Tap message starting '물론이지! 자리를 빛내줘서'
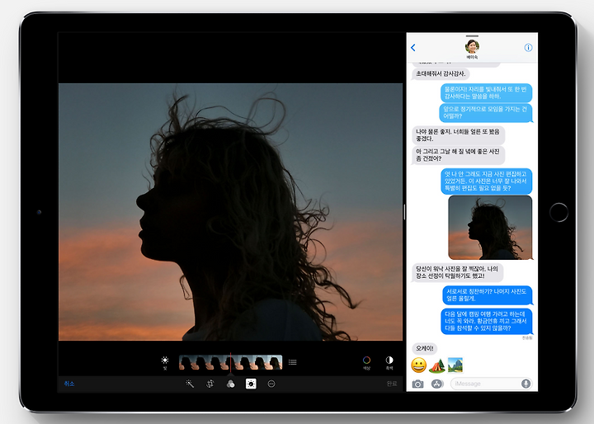 coord(486,93)
